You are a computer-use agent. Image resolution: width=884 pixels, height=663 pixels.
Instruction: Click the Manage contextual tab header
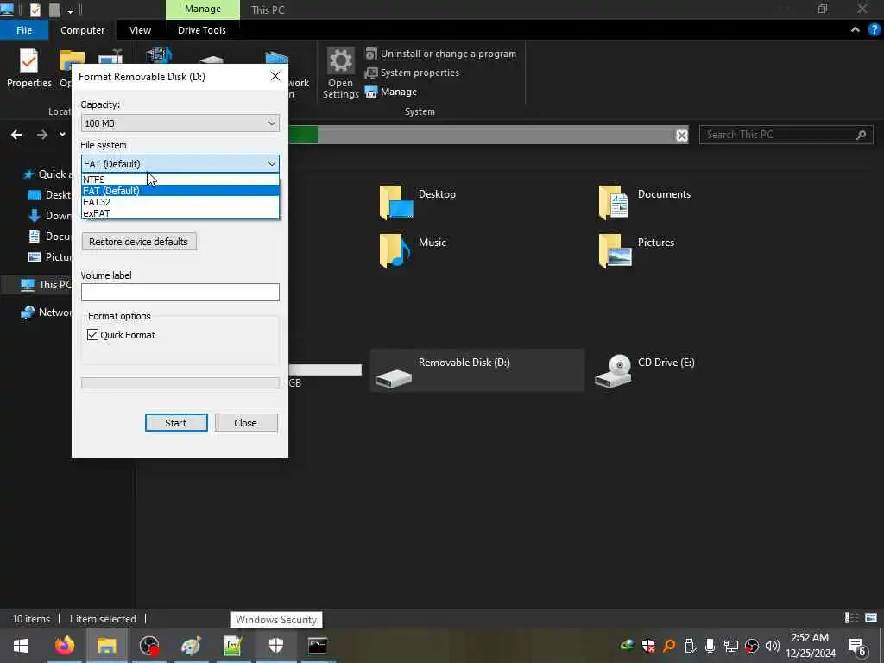coord(202,9)
